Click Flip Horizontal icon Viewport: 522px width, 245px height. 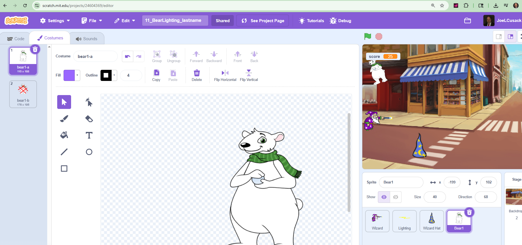click(225, 73)
